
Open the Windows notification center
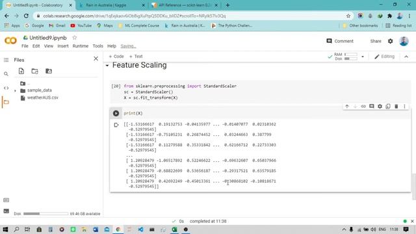(x=406, y=229)
